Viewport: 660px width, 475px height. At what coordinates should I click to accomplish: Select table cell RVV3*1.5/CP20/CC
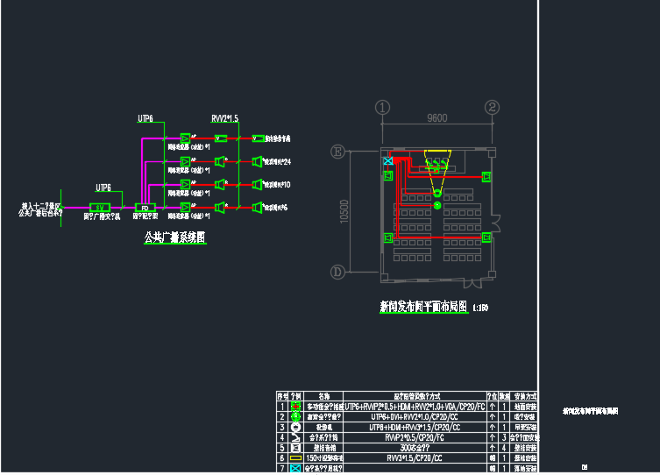click(415, 458)
